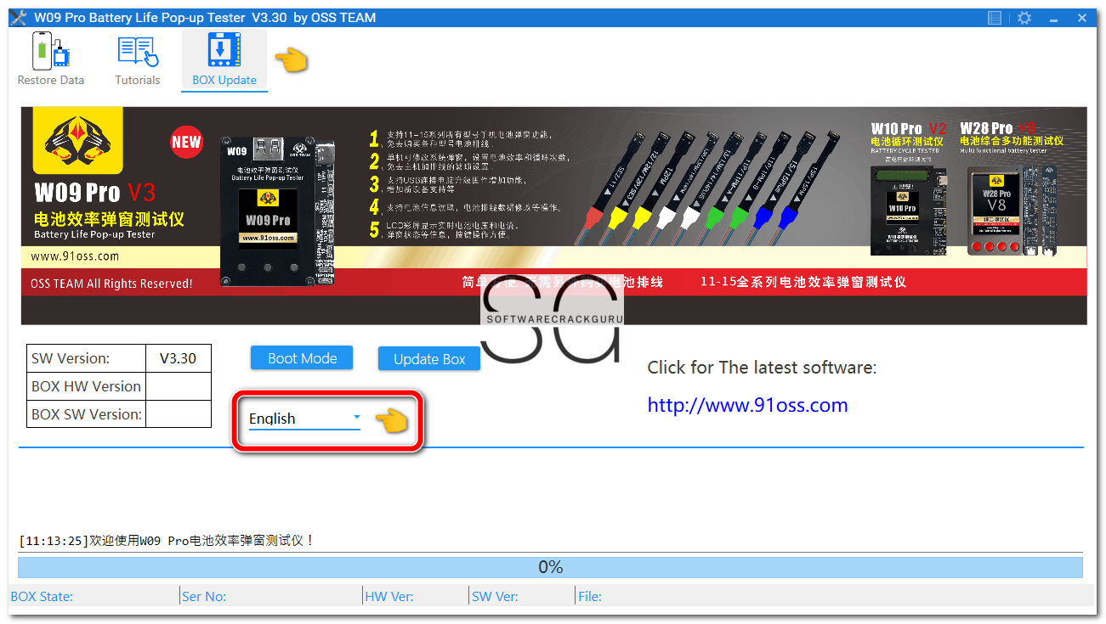Click the panel layout icon in title bar

tap(995, 18)
